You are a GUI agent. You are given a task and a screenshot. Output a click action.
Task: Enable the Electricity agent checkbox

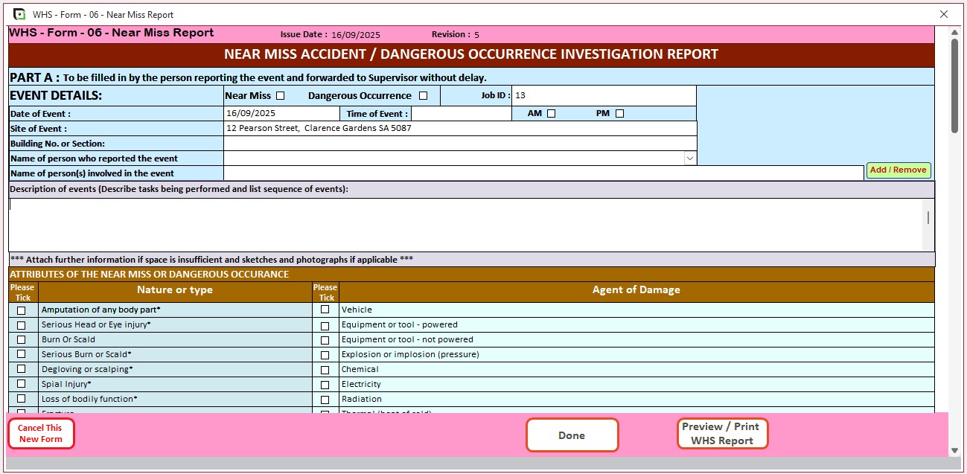pyautogui.click(x=325, y=385)
